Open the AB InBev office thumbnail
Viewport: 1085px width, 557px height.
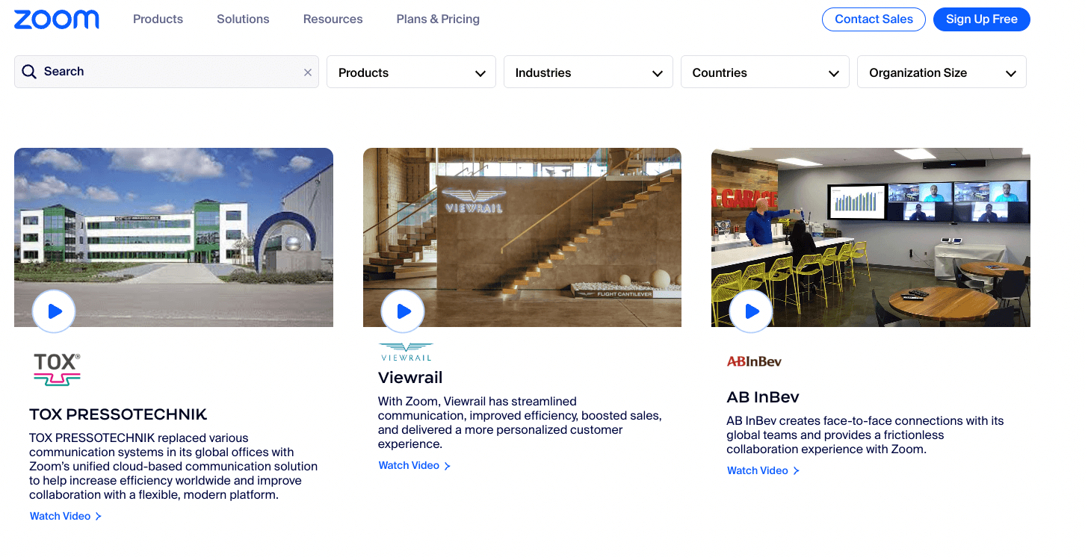click(x=871, y=237)
